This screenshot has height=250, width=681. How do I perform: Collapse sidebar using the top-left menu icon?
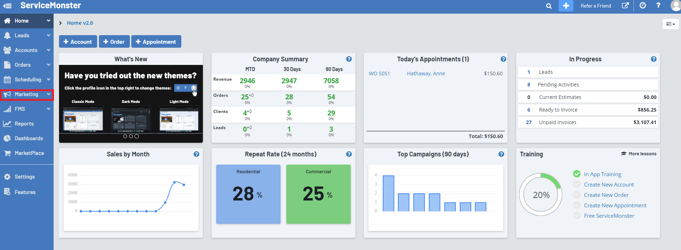coord(7,6)
